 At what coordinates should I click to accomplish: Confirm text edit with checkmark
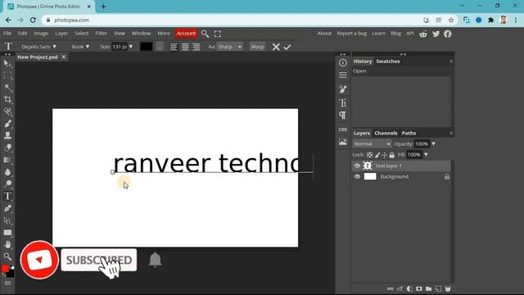coord(287,47)
